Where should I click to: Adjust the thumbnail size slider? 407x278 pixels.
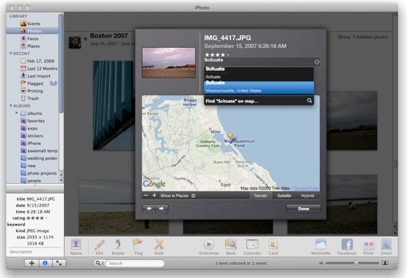point(356,263)
